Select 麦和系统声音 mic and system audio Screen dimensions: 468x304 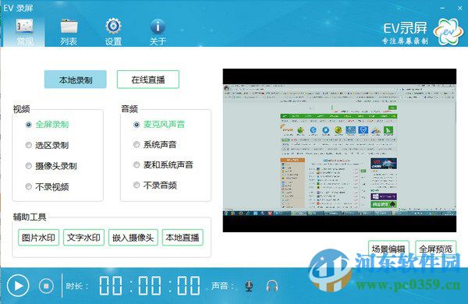click(x=163, y=164)
